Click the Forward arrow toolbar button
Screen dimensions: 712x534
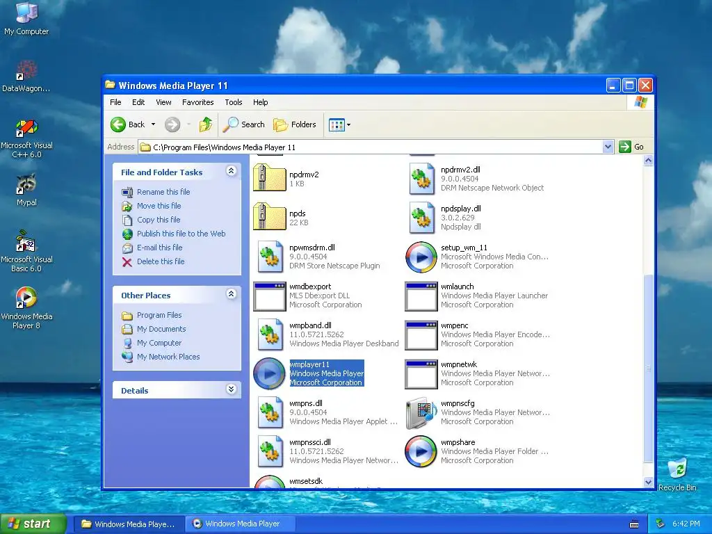[x=172, y=124]
